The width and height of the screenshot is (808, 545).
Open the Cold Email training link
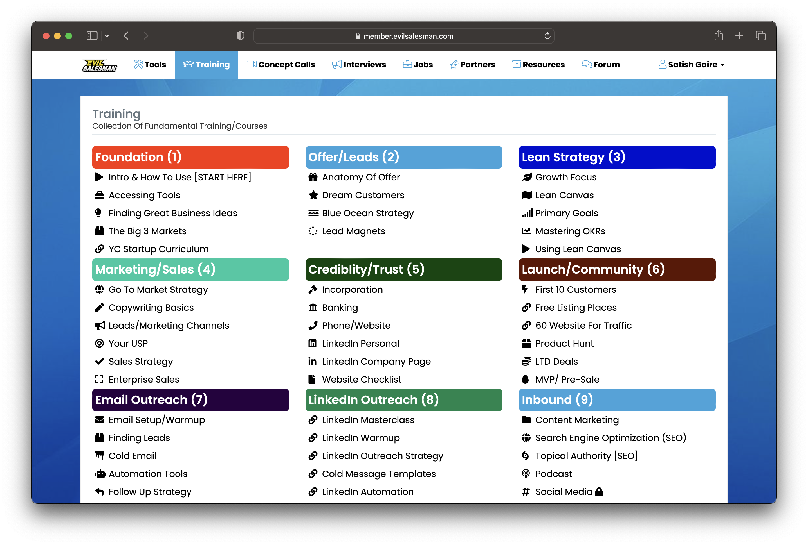click(x=132, y=456)
